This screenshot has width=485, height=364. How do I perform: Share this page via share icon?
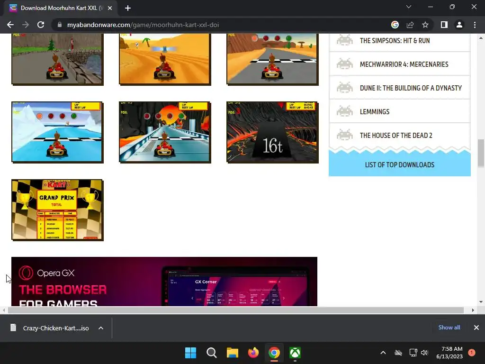coord(410,25)
